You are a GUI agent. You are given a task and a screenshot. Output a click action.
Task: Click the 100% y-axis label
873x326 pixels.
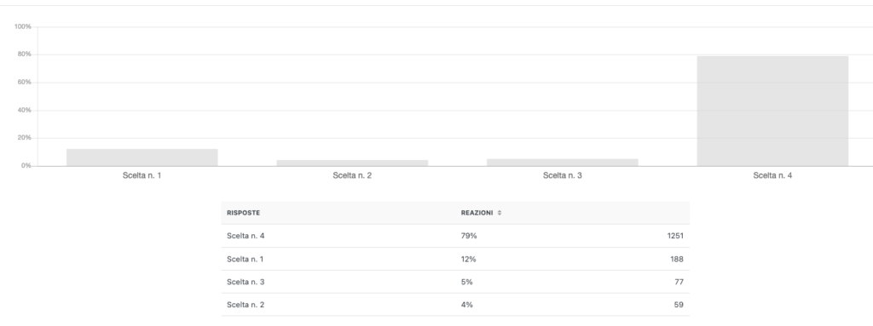[23, 26]
